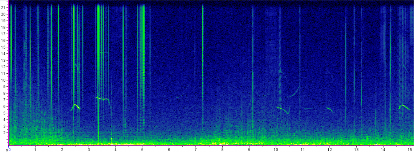
Task: Click the 10 second label on time axis
Action: coord(276,149)
